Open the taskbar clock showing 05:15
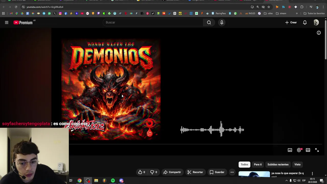The width and height of the screenshot is (327, 184). coord(312,180)
